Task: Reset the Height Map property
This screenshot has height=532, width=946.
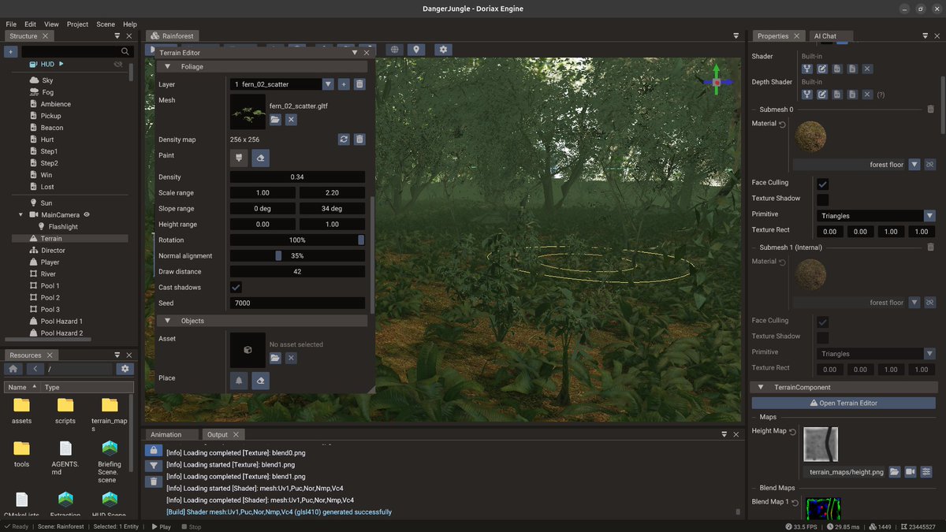Action: click(x=793, y=432)
